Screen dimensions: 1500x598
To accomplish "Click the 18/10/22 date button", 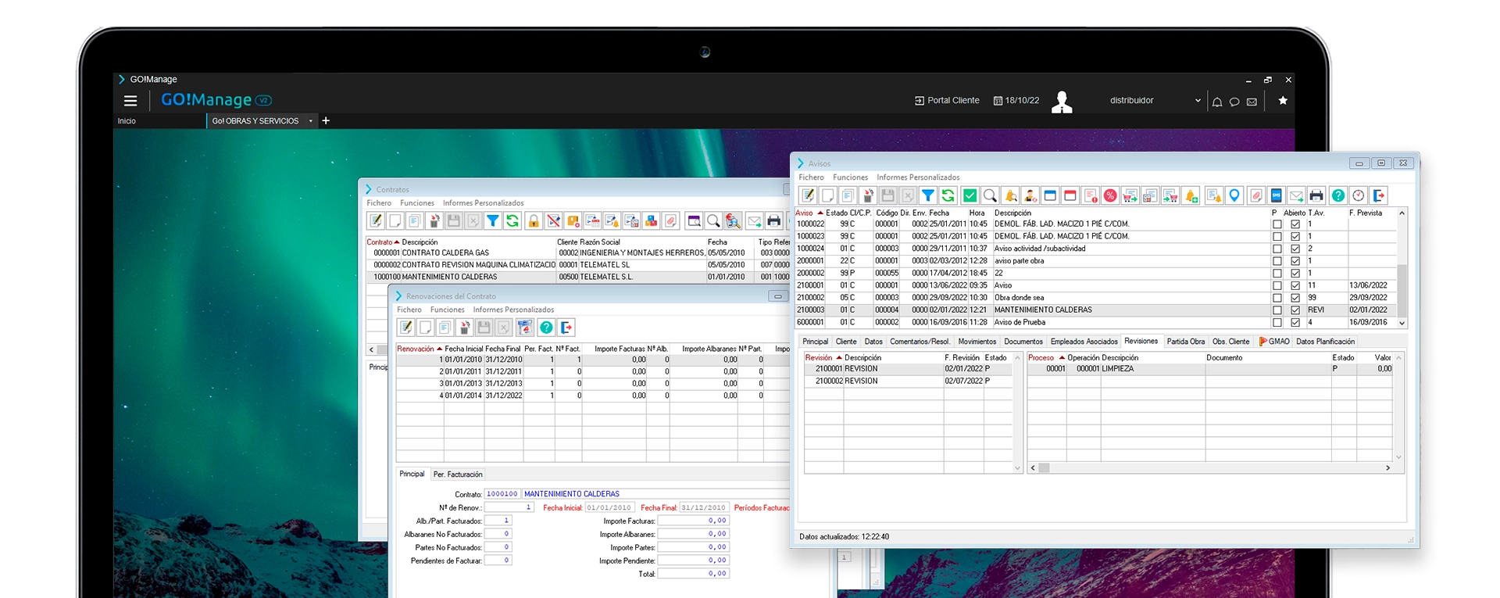I will click(x=1016, y=101).
